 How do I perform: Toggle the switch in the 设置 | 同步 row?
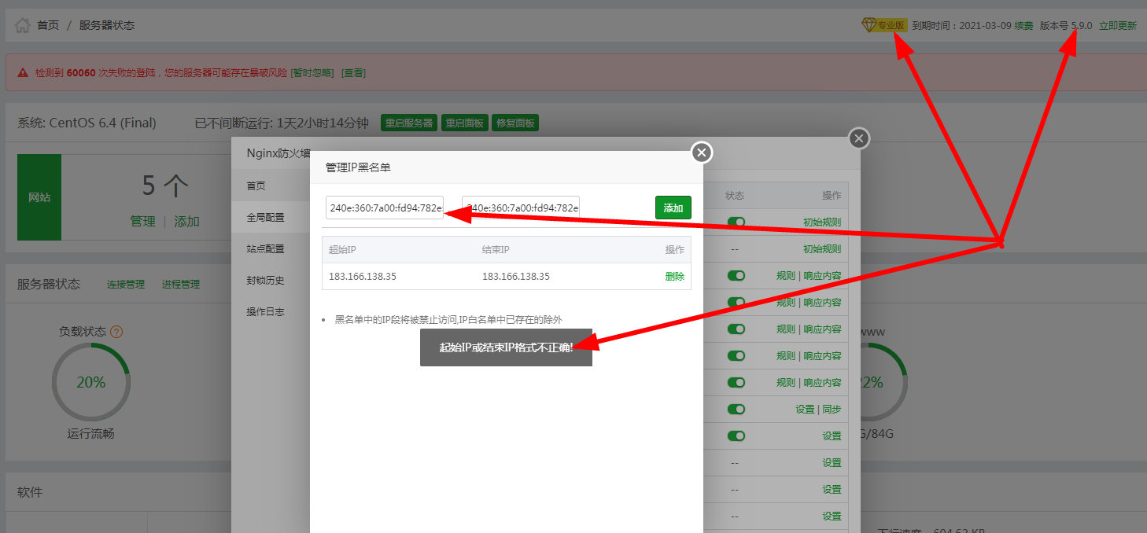coord(736,410)
